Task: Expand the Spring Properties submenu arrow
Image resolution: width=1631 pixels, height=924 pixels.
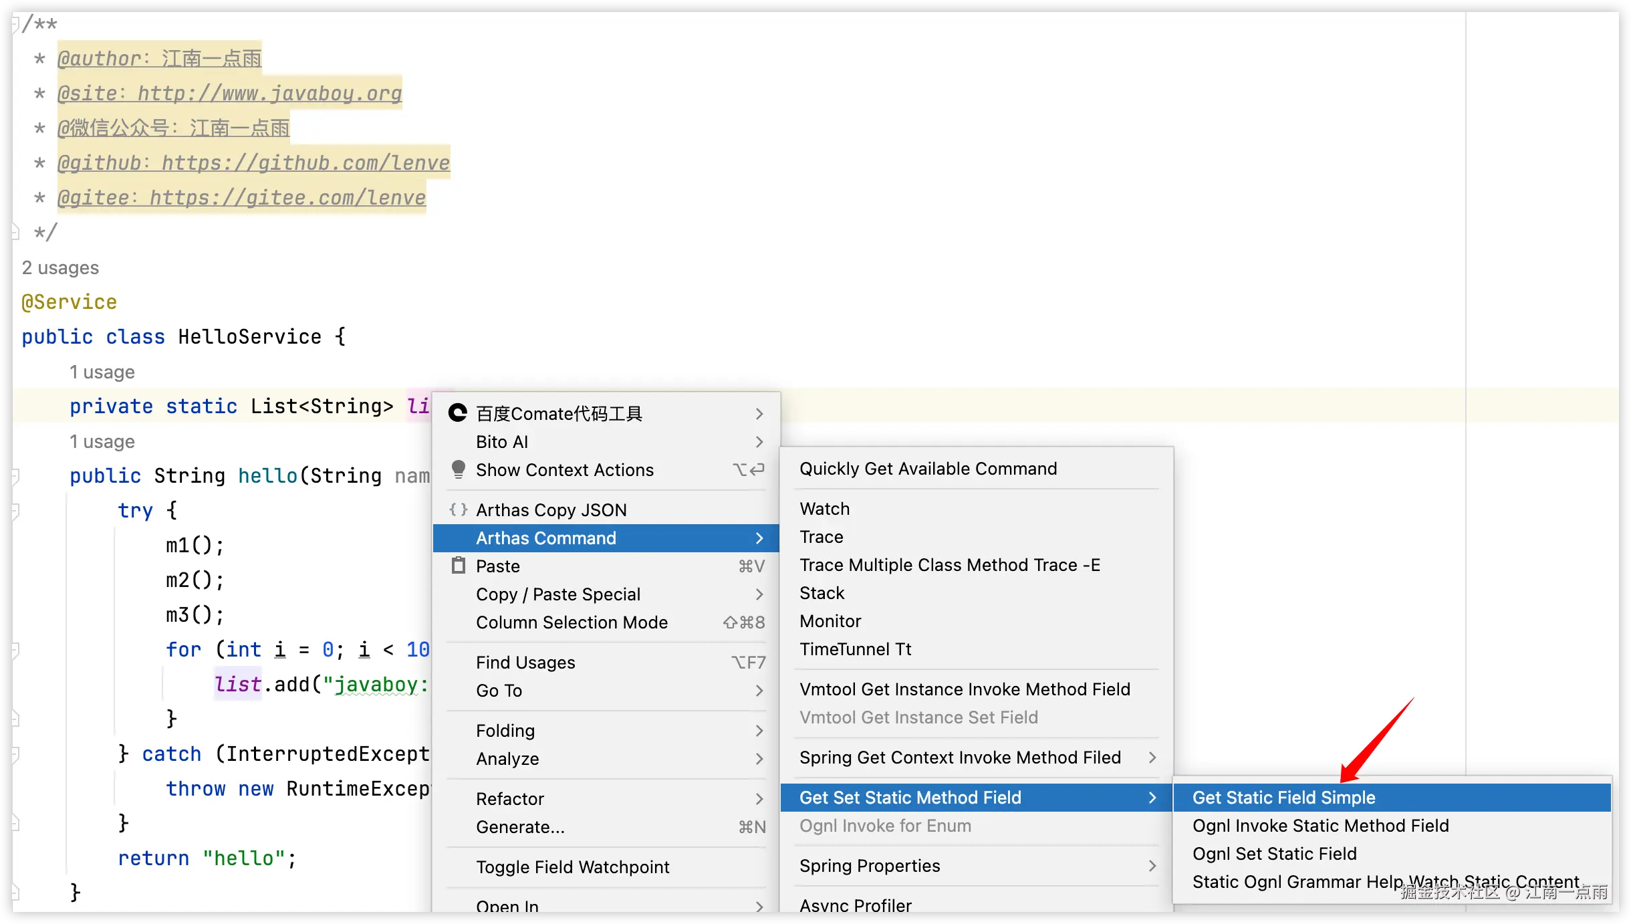Action: (1152, 866)
